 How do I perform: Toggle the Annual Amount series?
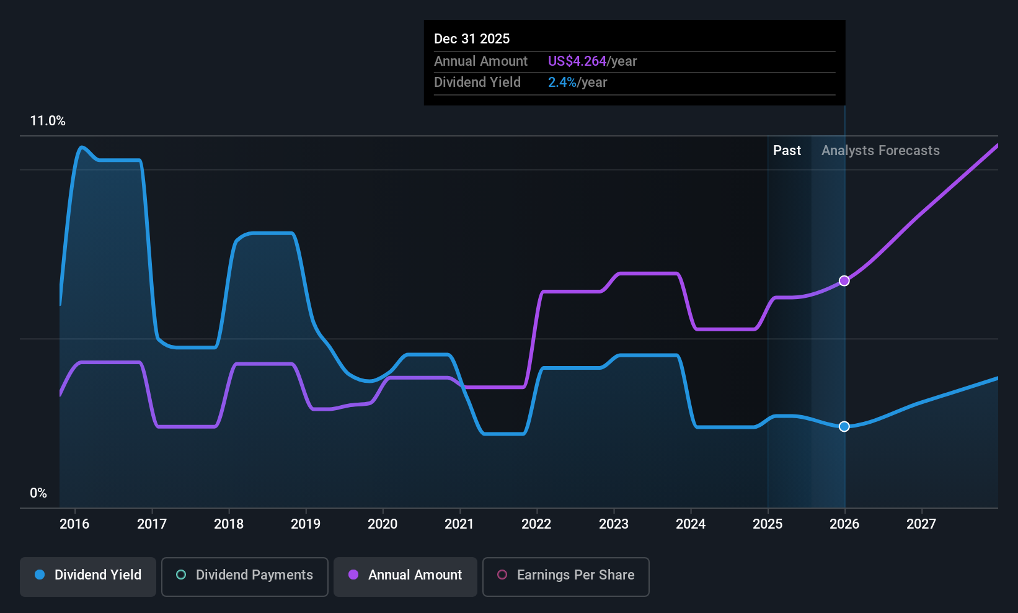[x=405, y=576]
